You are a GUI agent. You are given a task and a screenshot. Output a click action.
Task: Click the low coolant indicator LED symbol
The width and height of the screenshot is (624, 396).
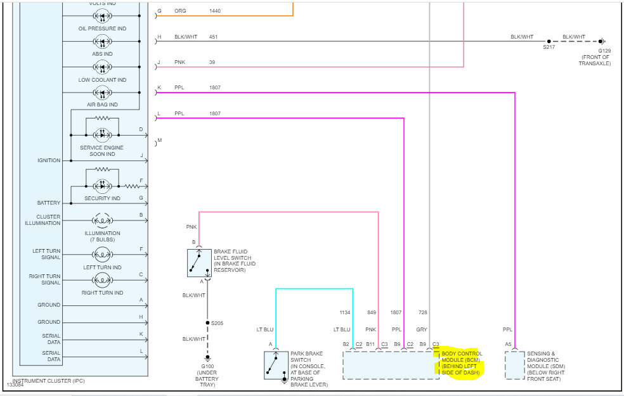click(102, 67)
